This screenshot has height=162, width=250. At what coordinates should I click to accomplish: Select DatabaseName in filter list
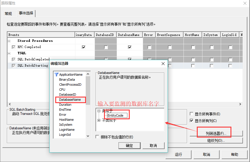pyautogui.click(x=70, y=100)
